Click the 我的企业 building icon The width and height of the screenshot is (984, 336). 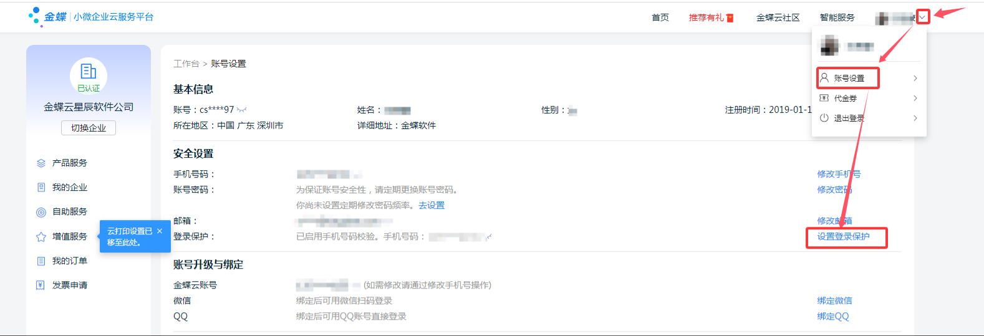click(x=41, y=188)
